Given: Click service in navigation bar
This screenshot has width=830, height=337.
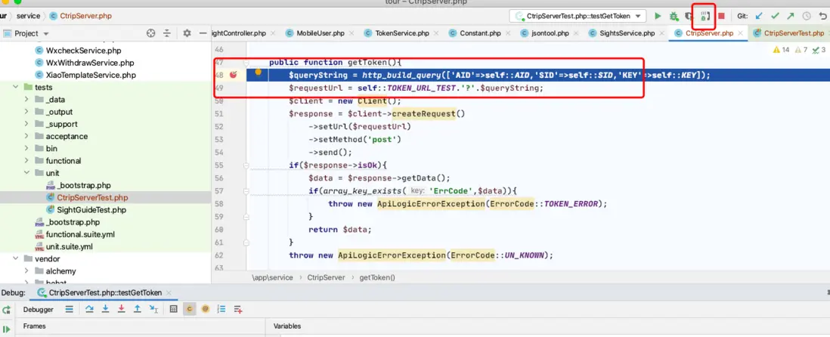Looking at the screenshot, I should [x=28, y=16].
